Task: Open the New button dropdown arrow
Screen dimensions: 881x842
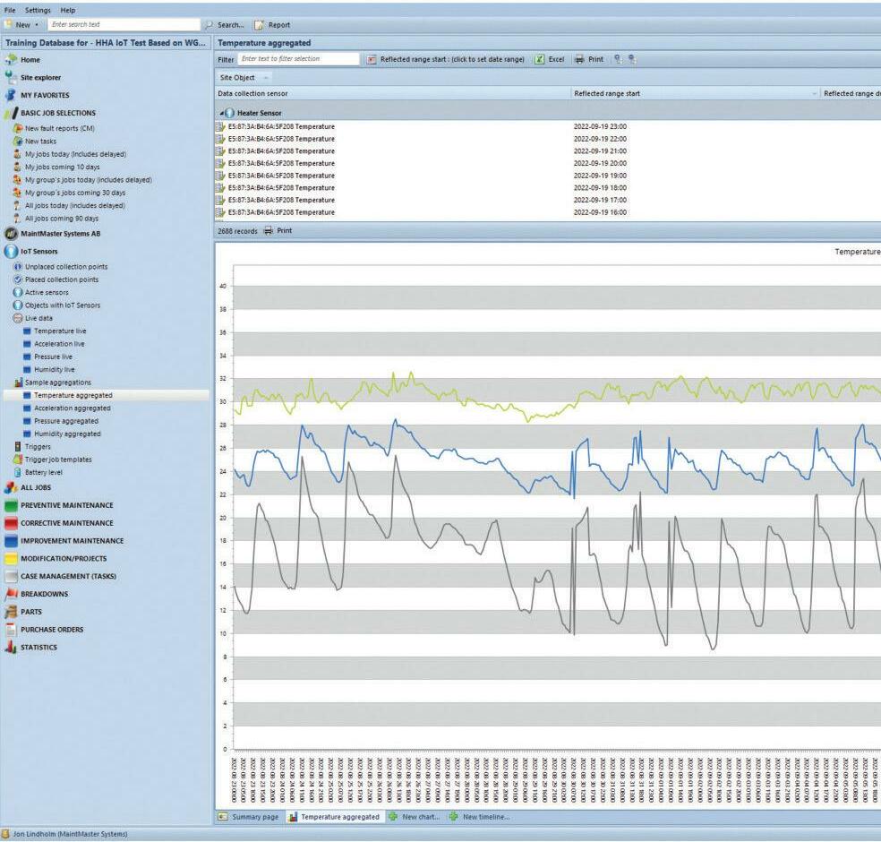Action: pos(37,25)
